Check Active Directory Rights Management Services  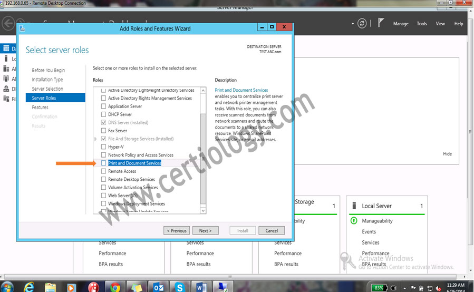point(103,98)
